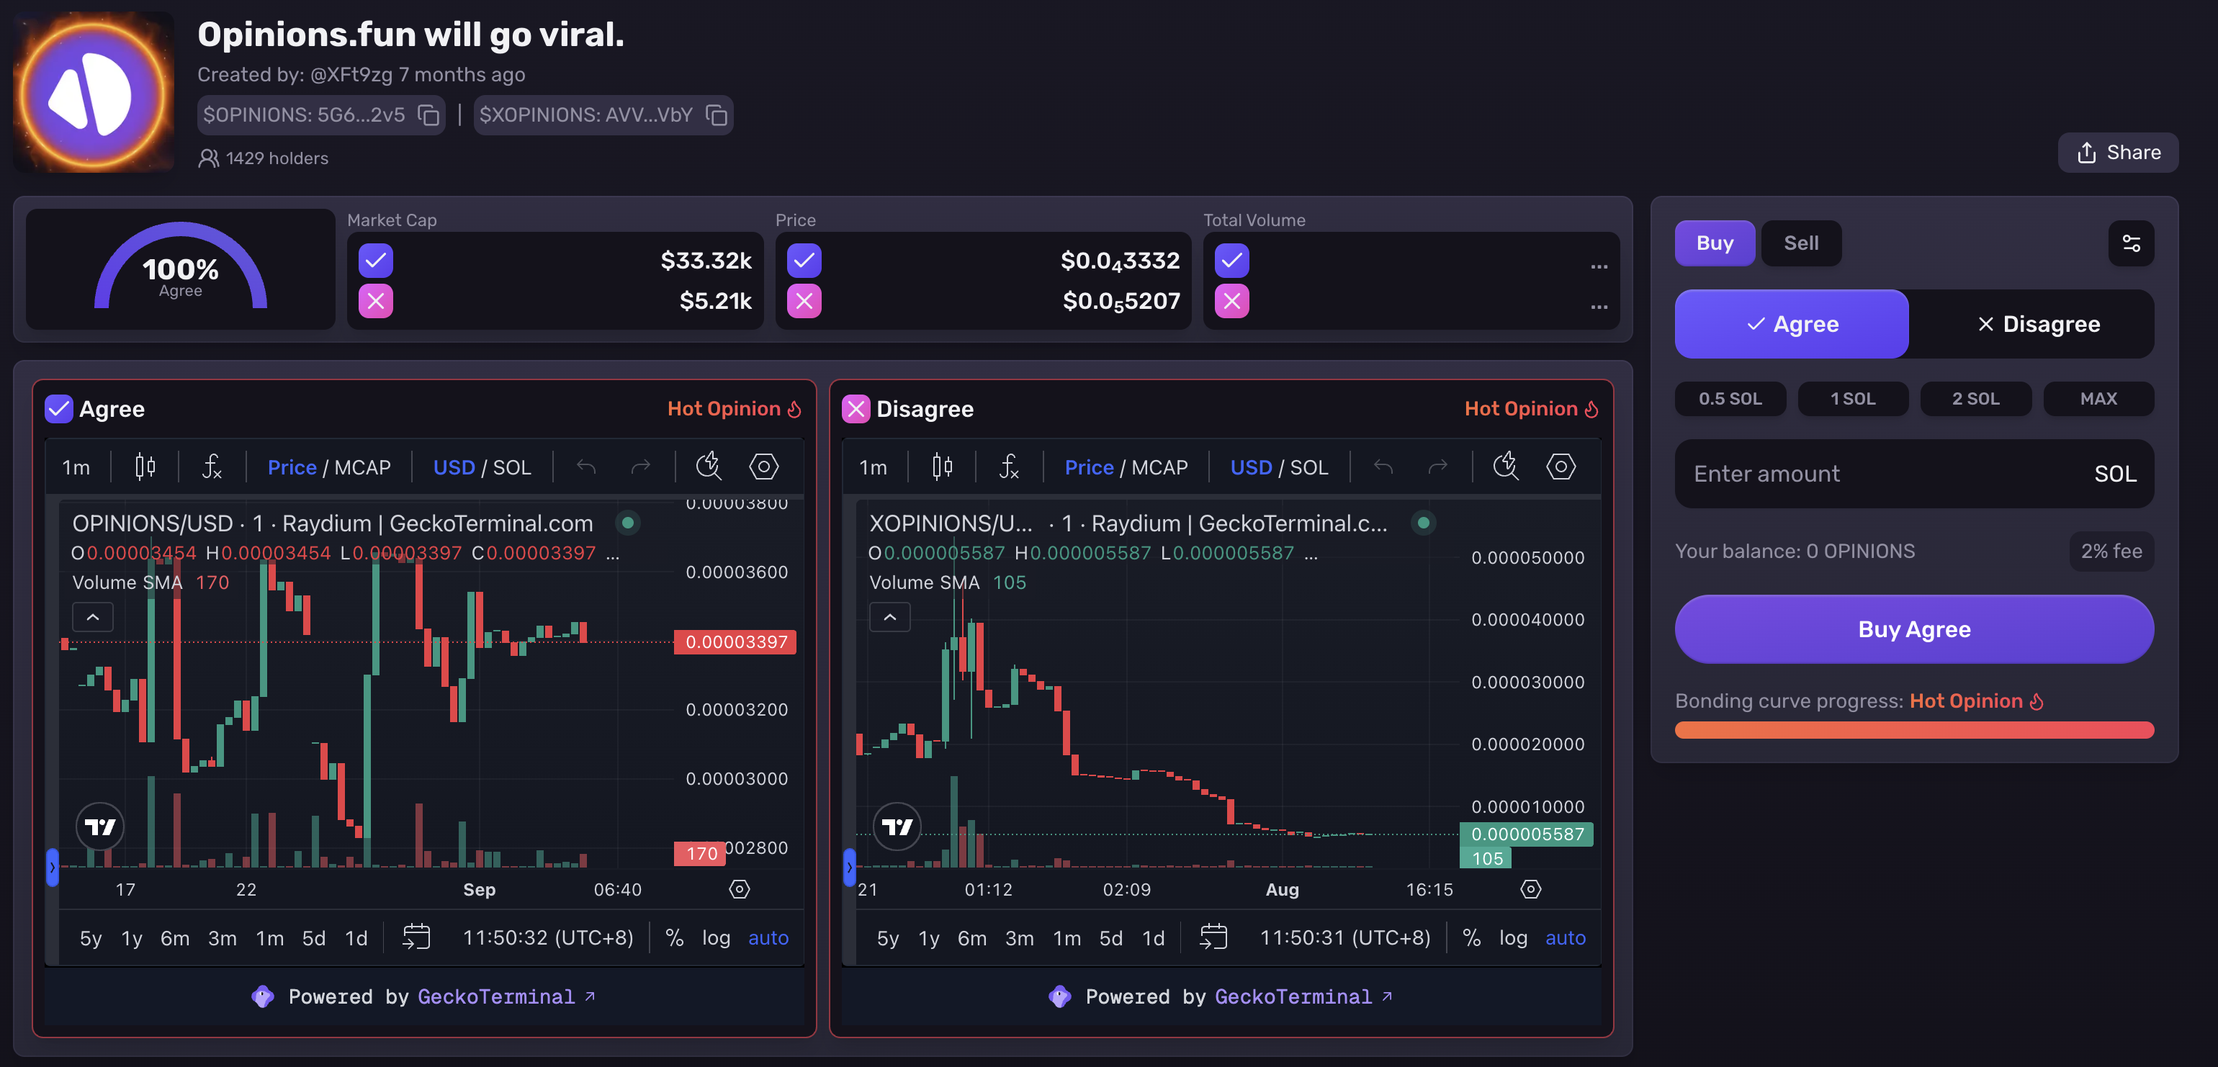Open 1m interval dropdown in Agree chart
2218x1067 pixels.
[76, 467]
